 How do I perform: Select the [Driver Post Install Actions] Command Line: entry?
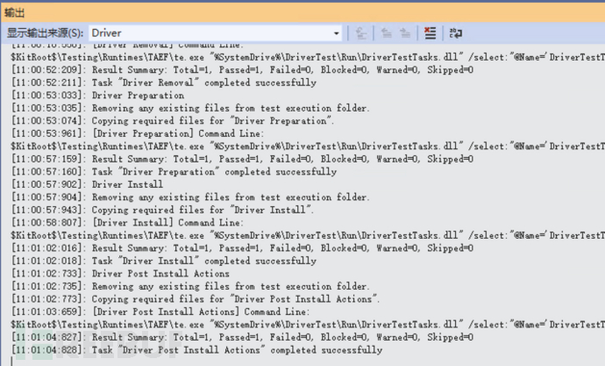[160, 312]
